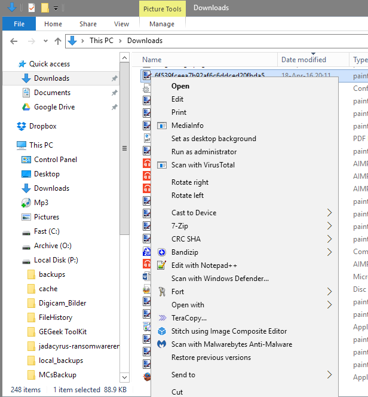Click the Image Composite Editor cube icon

tap(162, 331)
